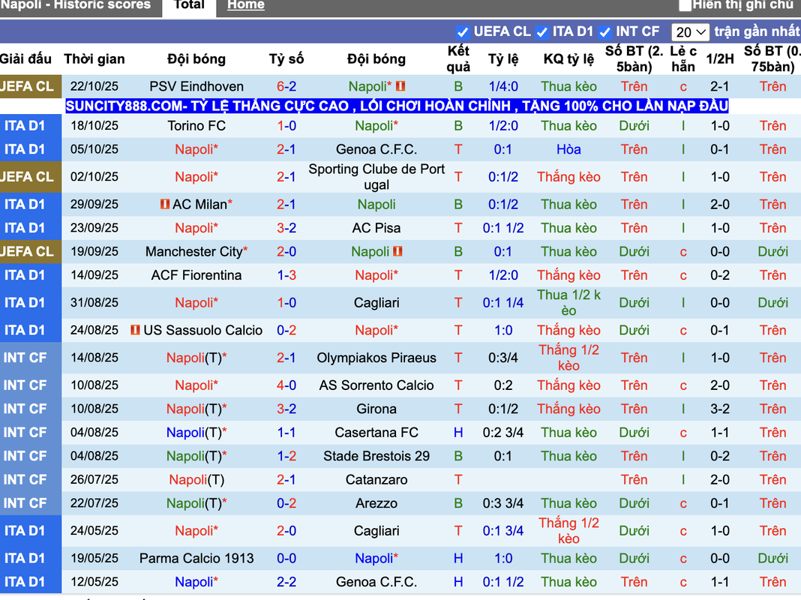Click red card icon beside US Sassuolo Calcio

coord(135,331)
